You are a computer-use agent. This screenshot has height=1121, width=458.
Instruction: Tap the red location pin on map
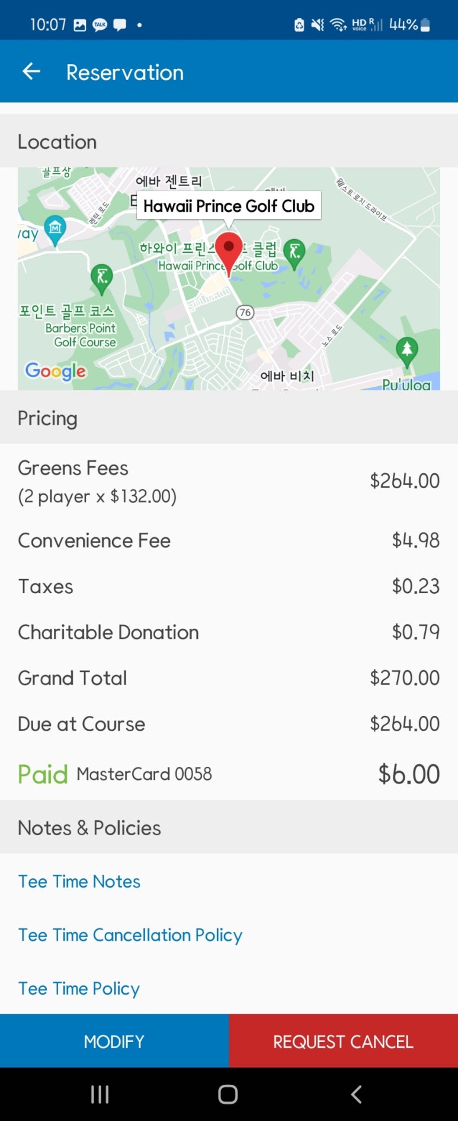[x=229, y=250]
